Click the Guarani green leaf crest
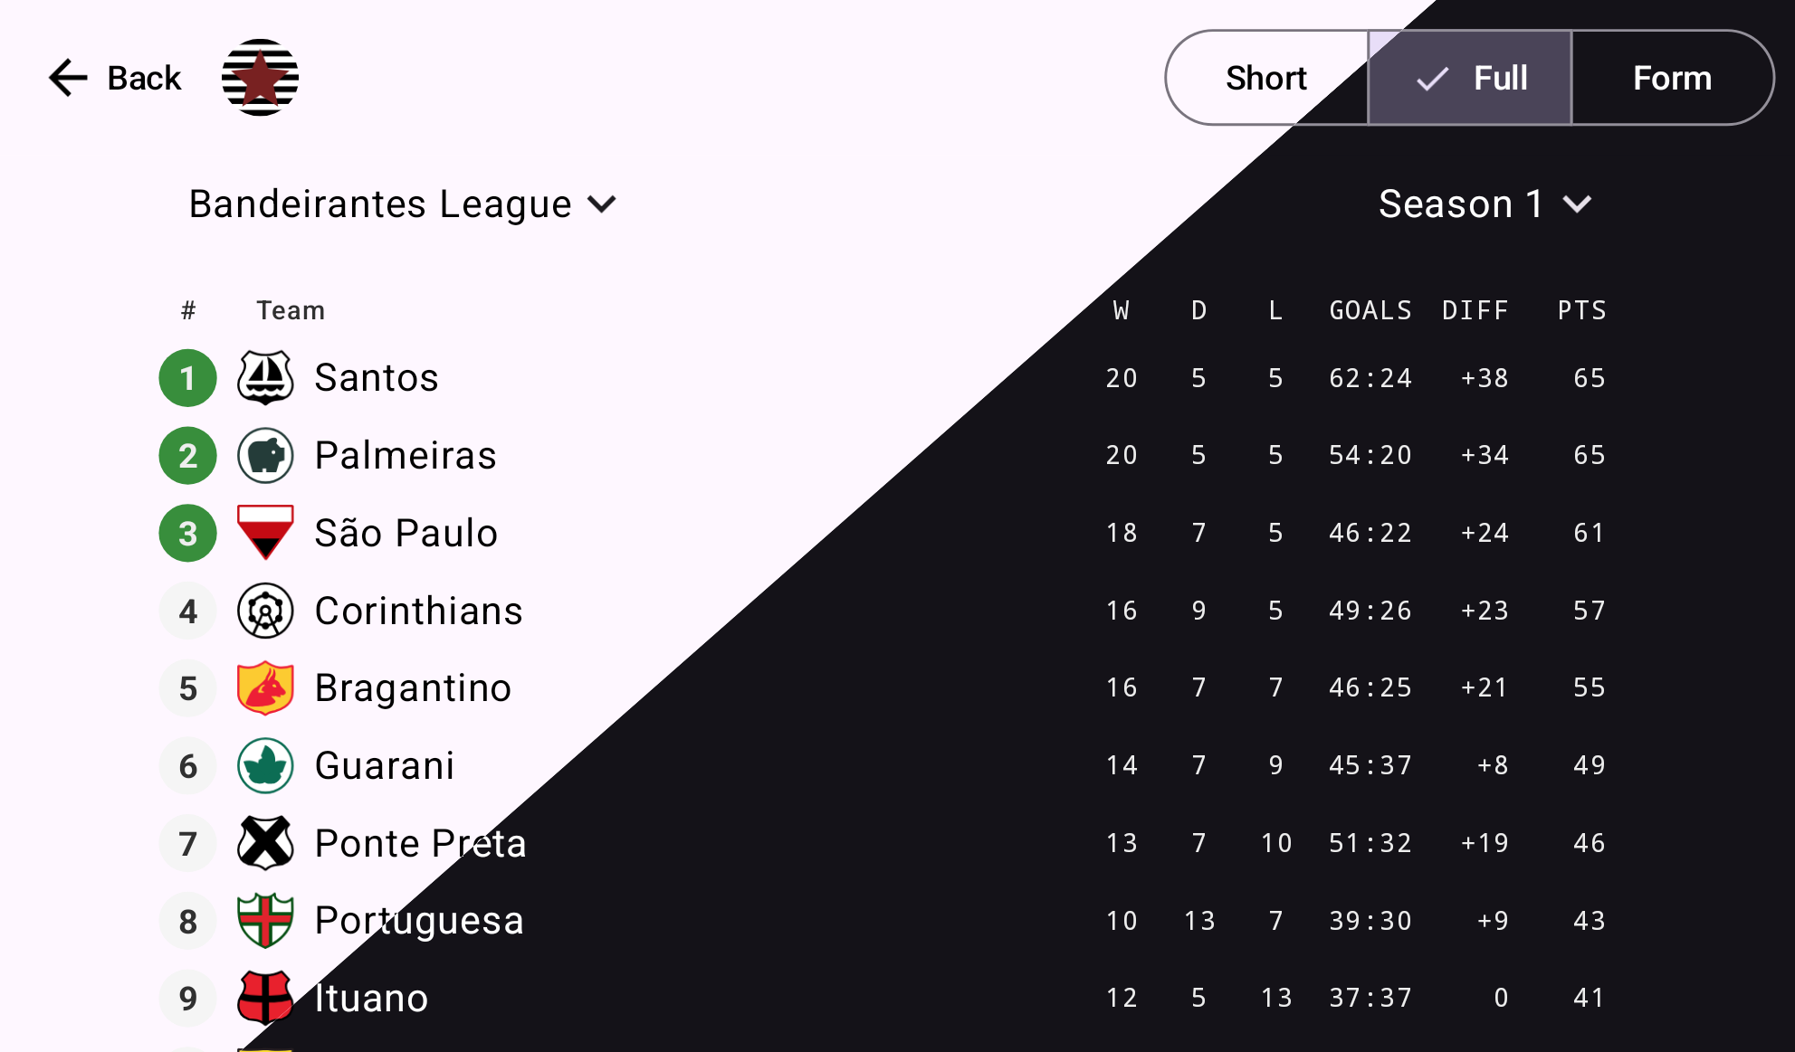 tap(265, 766)
